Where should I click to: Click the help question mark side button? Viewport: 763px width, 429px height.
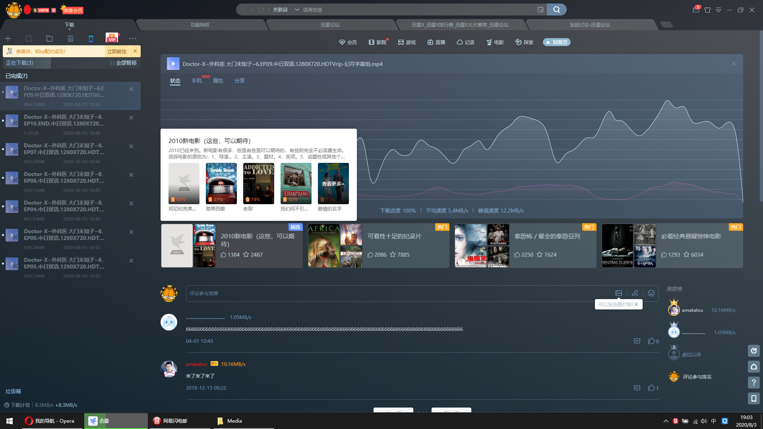tap(753, 383)
